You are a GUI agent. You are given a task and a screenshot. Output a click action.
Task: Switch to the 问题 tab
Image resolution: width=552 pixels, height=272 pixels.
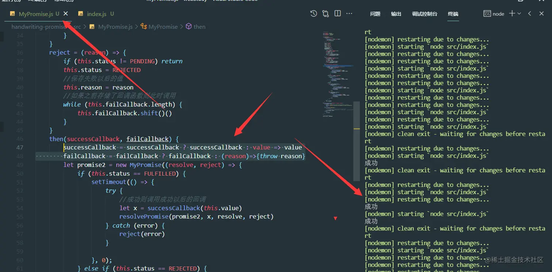(375, 14)
